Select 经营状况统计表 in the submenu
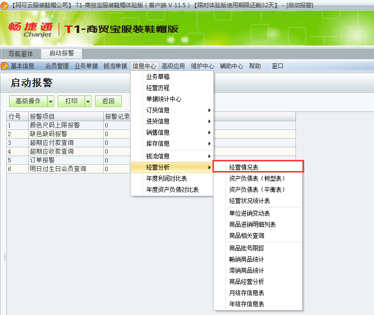The image size is (374, 315). (x=258, y=201)
